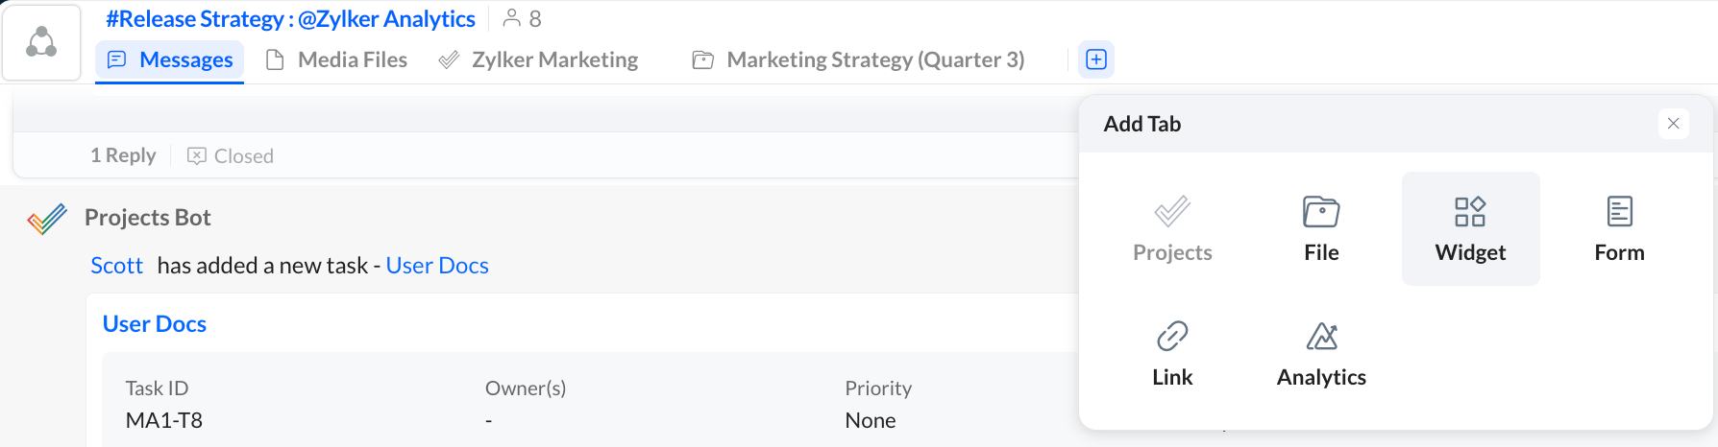Viewport: 1718px width, 447px height.
Task: Choose the Analytics tab option
Action: coord(1321,353)
